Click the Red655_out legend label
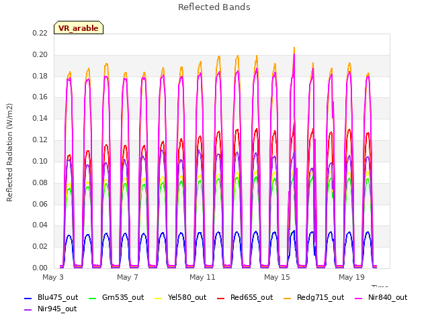This screenshot has height=322, width=430. click(x=251, y=297)
